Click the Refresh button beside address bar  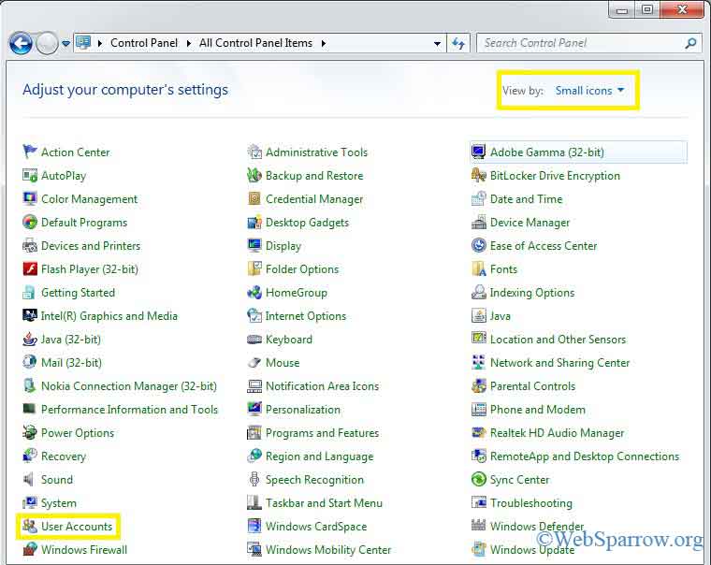(x=458, y=44)
